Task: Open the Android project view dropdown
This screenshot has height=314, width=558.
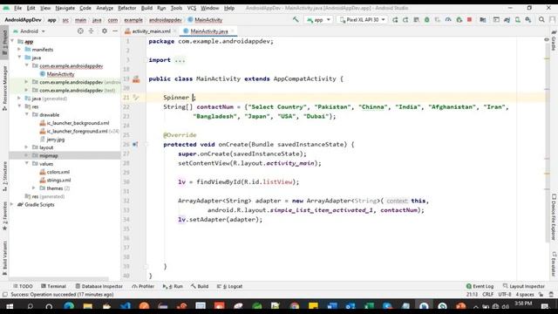Action: point(30,31)
